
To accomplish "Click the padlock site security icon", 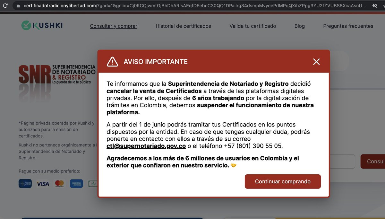I will click(x=18, y=6).
